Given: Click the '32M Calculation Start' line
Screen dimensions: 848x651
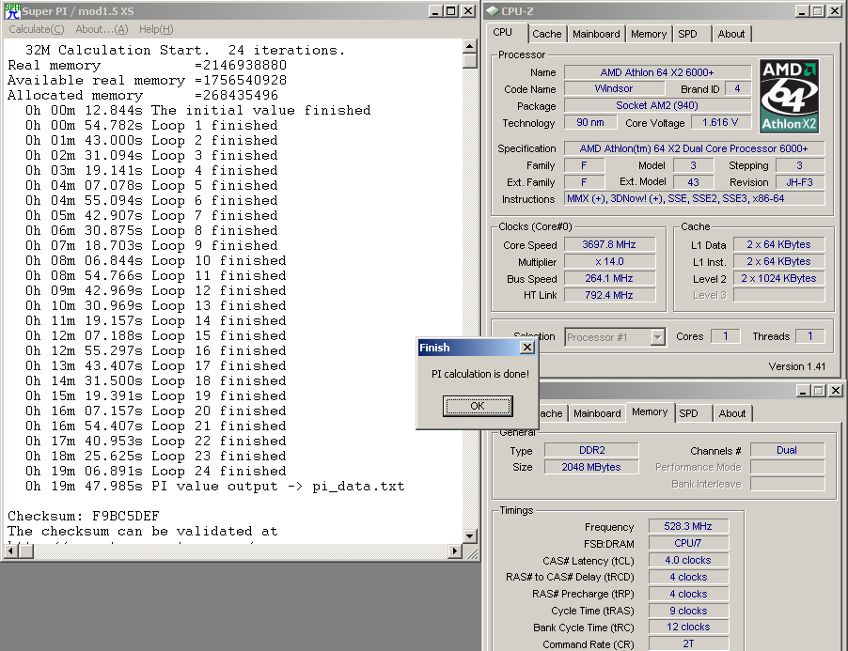Looking at the screenshot, I should [x=185, y=50].
